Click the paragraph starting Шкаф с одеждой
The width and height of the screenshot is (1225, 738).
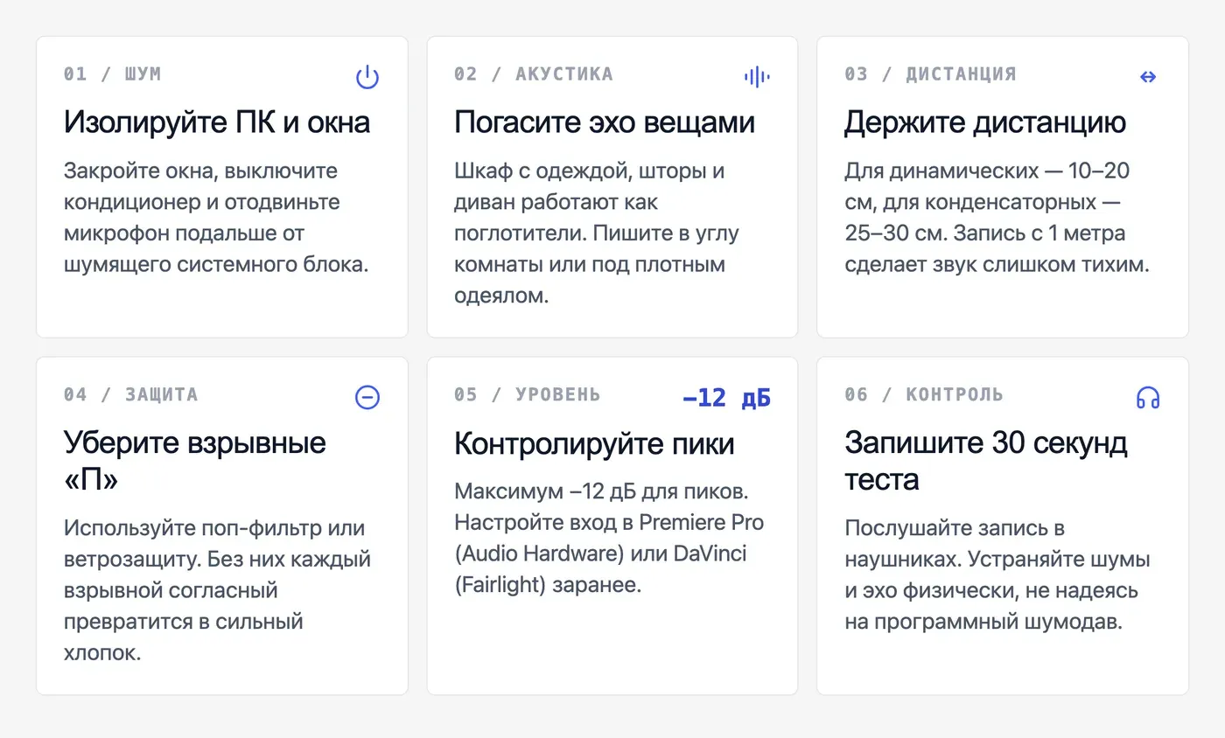pos(597,233)
